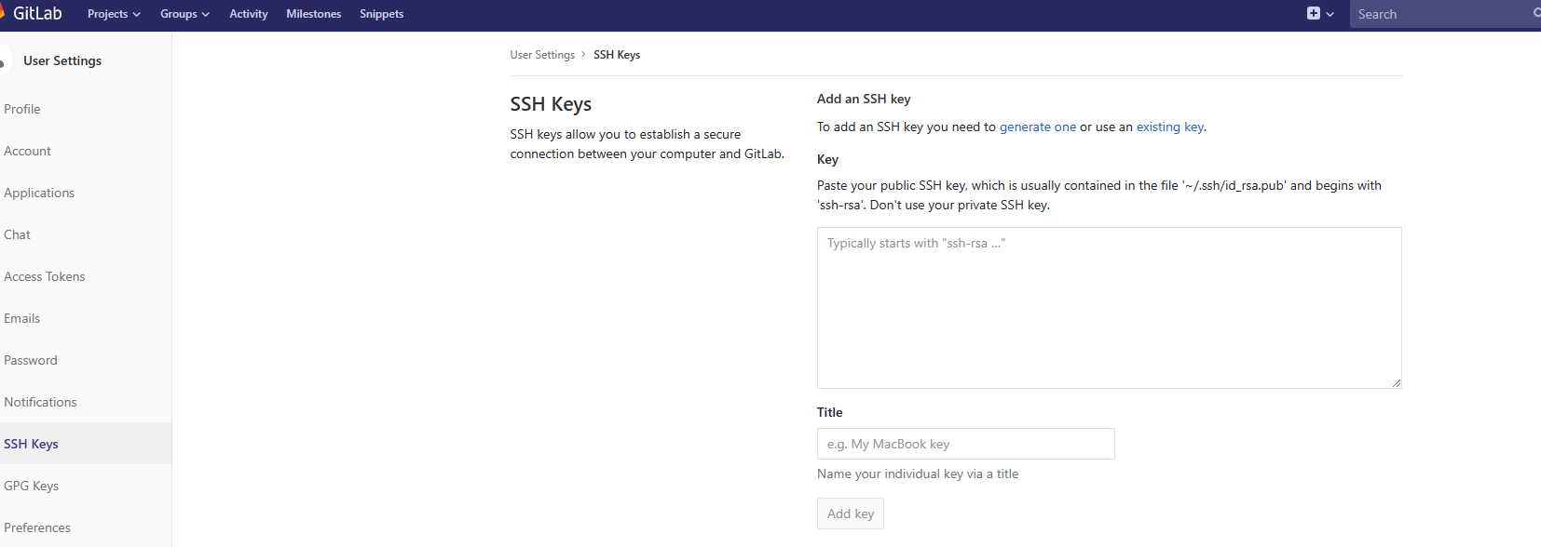Screen dimensions: 1541x547
Task: Select Access Tokens in the sidebar
Action: point(45,276)
